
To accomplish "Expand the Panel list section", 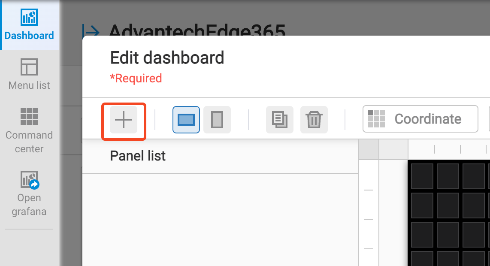I will pos(137,156).
